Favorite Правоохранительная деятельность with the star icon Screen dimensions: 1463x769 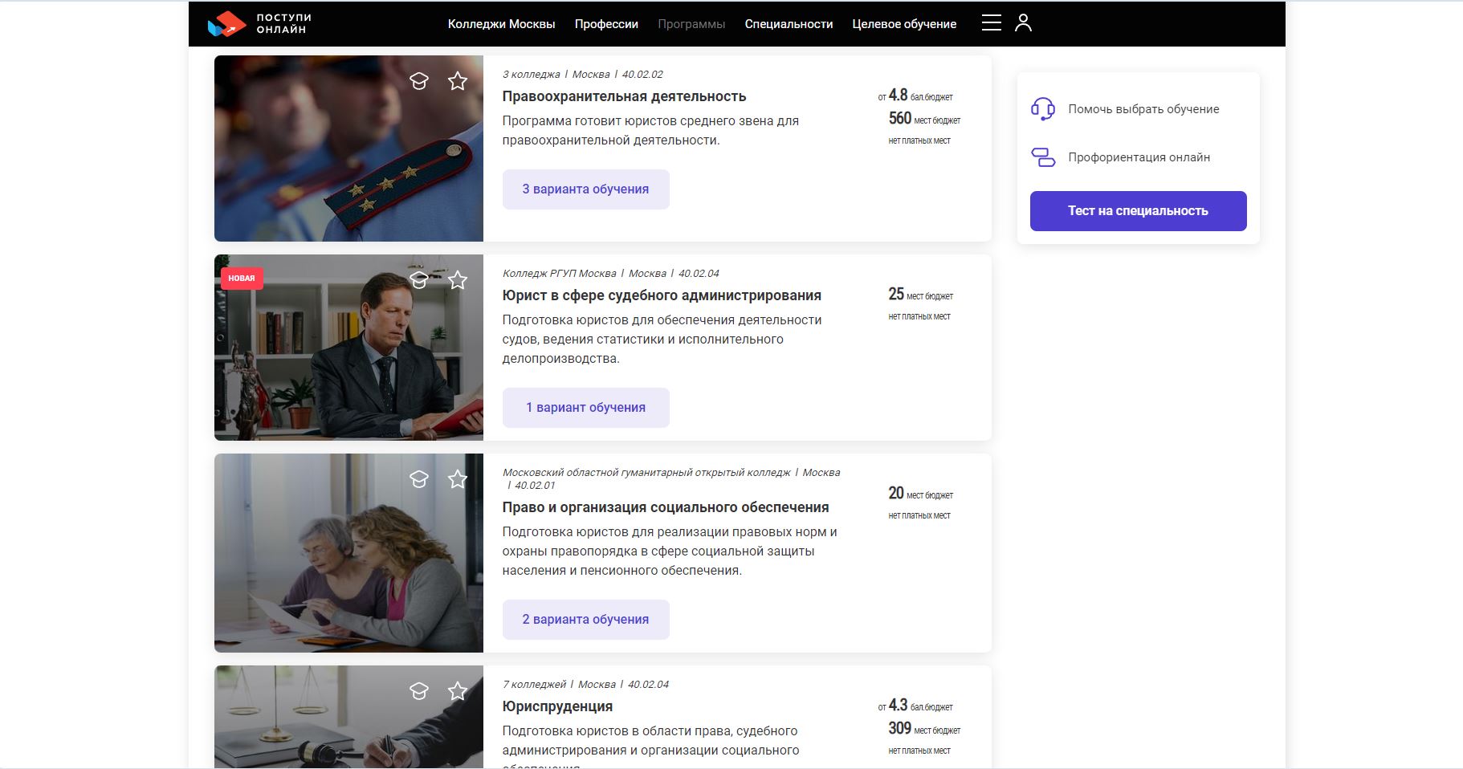[x=458, y=81]
